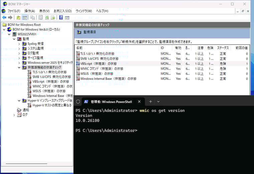The width and height of the screenshot is (254, 174).
Task: Add a new PowerShell tab
Action: click(x=150, y=102)
